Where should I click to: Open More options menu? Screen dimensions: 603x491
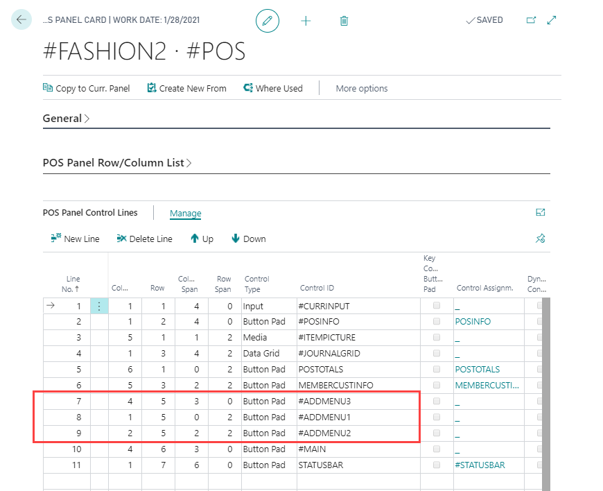pyautogui.click(x=361, y=88)
